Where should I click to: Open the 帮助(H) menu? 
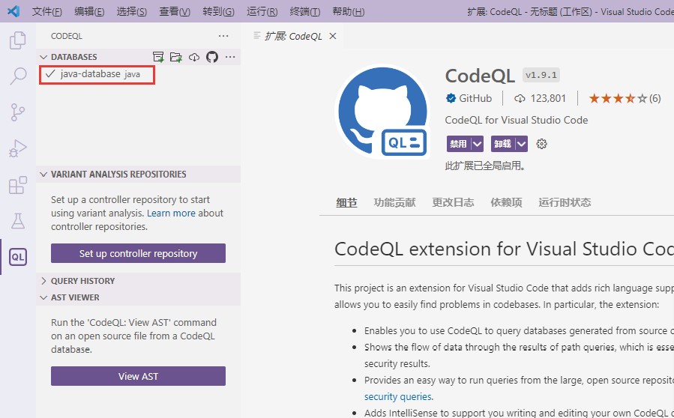pos(348,11)
